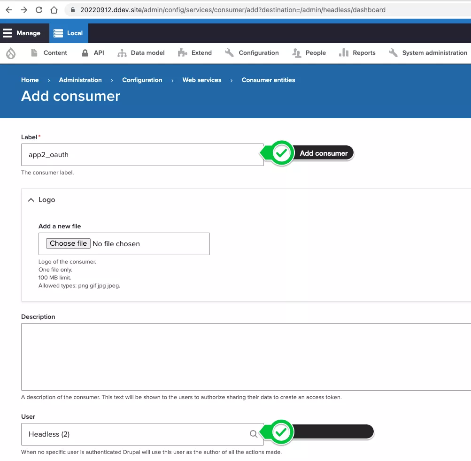Click the browser back arrow

point(9,9)
